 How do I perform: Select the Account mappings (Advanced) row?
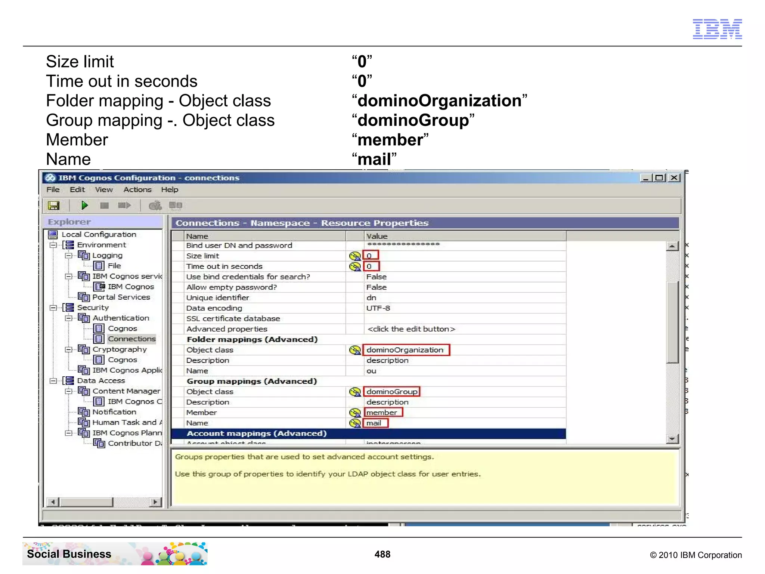pyautogui.click(x=368, y=433)
